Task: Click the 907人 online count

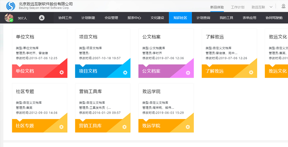Action: (22, 18)
